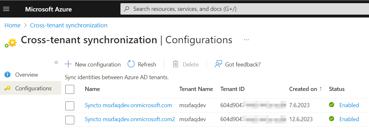The image size is (369, 138).
Task: Check box for msxfaqdev.onmicrosoft.com2 row
Action: pyautogui.click(x=70, y=120)
